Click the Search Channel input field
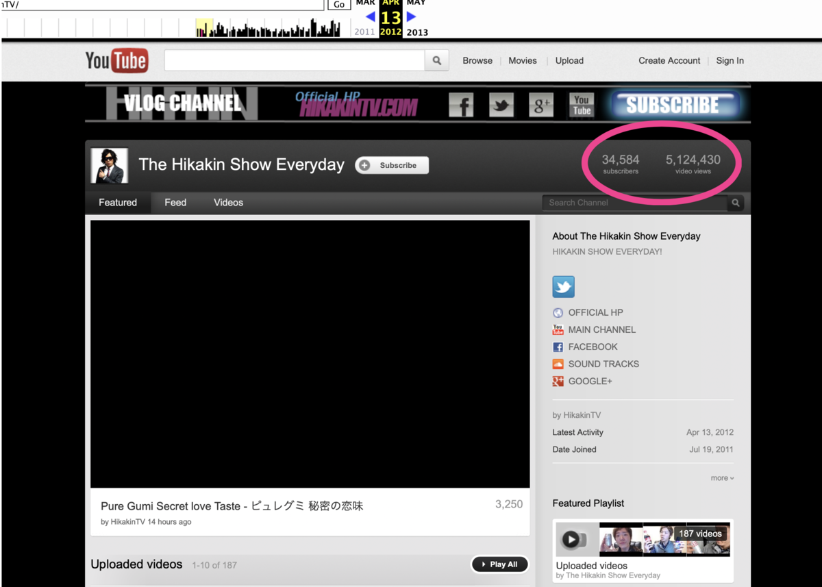This screenshot has height=587, width=822. tap(635, 203)
